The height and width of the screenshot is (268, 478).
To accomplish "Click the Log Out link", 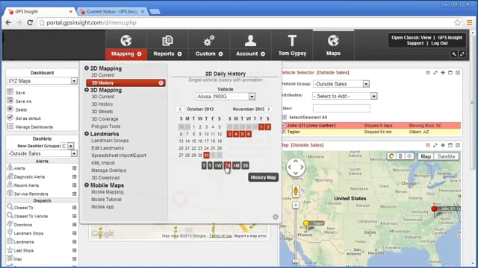I will coord(439,43).
